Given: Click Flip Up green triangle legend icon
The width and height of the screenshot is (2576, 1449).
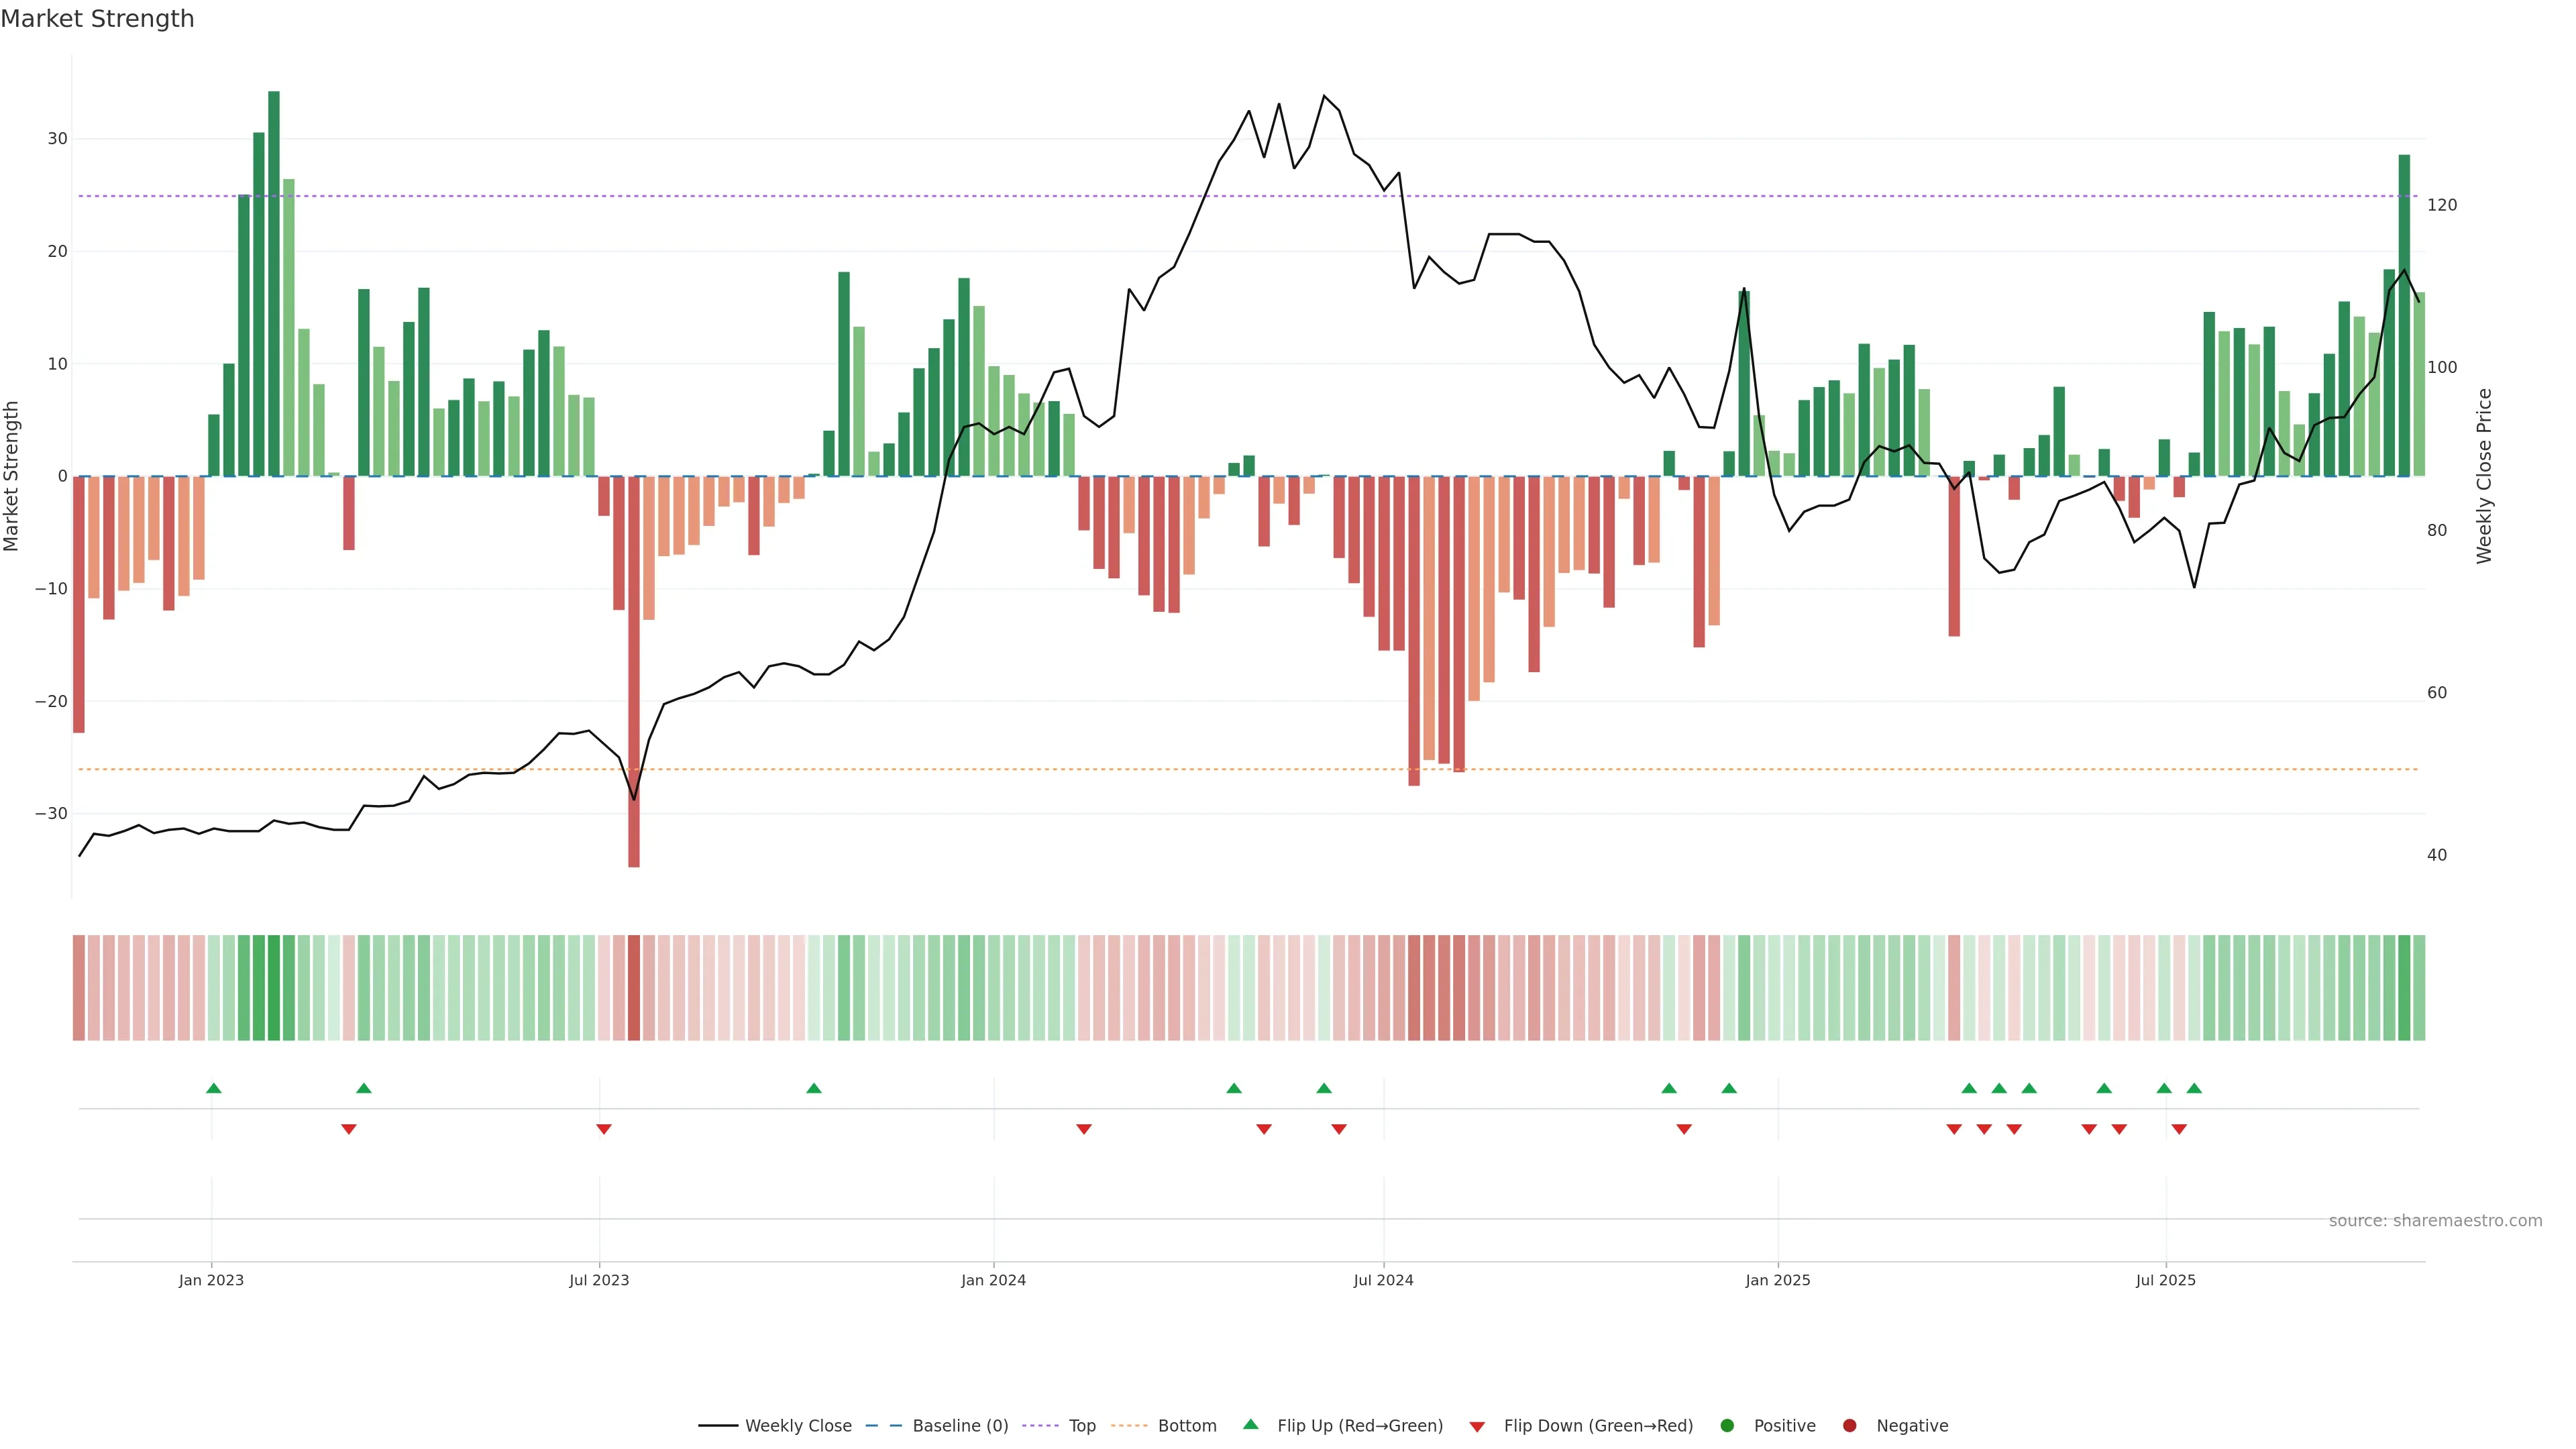Looking at the screenshot, I should 1250,1425.
